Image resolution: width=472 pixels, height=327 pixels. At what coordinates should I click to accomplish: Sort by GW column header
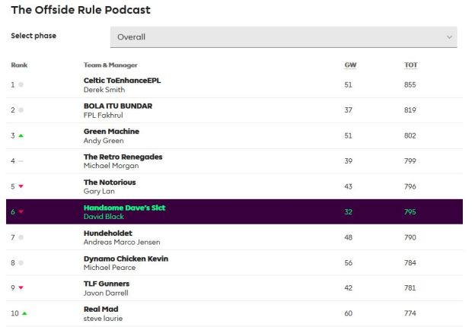click(x=350, y=65)
